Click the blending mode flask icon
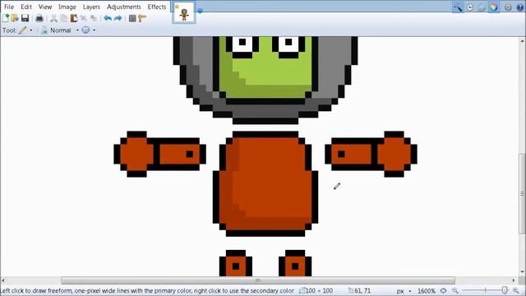Viewport: 526px width, 296px height. click(44, 30)
